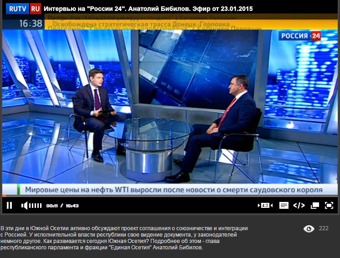The height and width of the screenshot is (258, 340).
Task: Click the arrow left of 4:3
Action: coord(259,205)
